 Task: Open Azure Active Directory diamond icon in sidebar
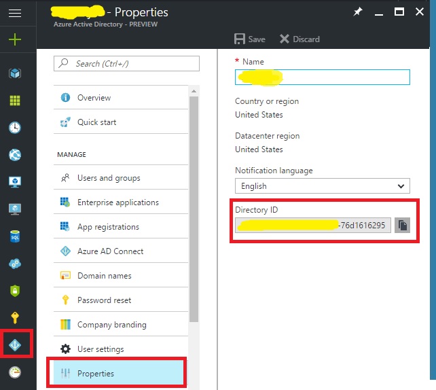[x=15, y=345]
